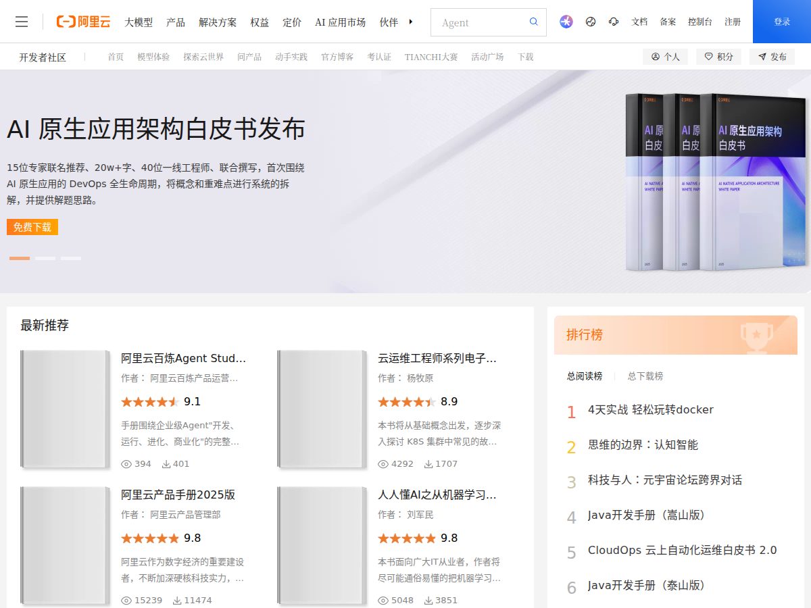The image size is (811, 608).
Task: Open book 人人懂AI之从机器学习... title
Action: [x=437, y=495]
